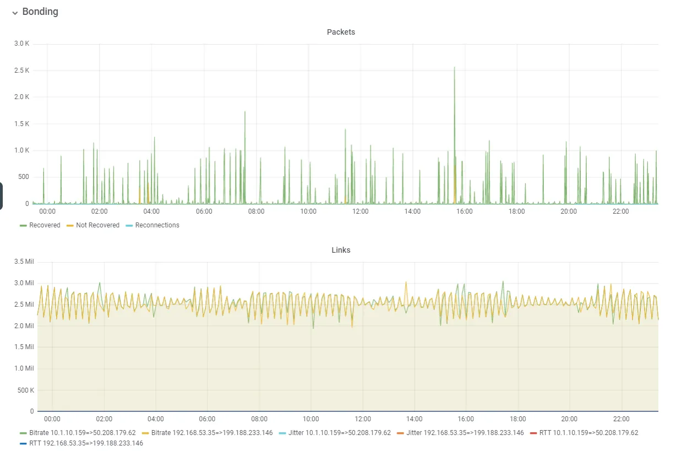Open the collapsed side drawer handle at left edge

(2, 196)
